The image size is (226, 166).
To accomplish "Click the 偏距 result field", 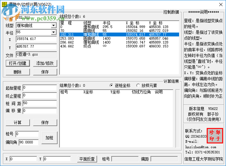I will click(164, 159).
